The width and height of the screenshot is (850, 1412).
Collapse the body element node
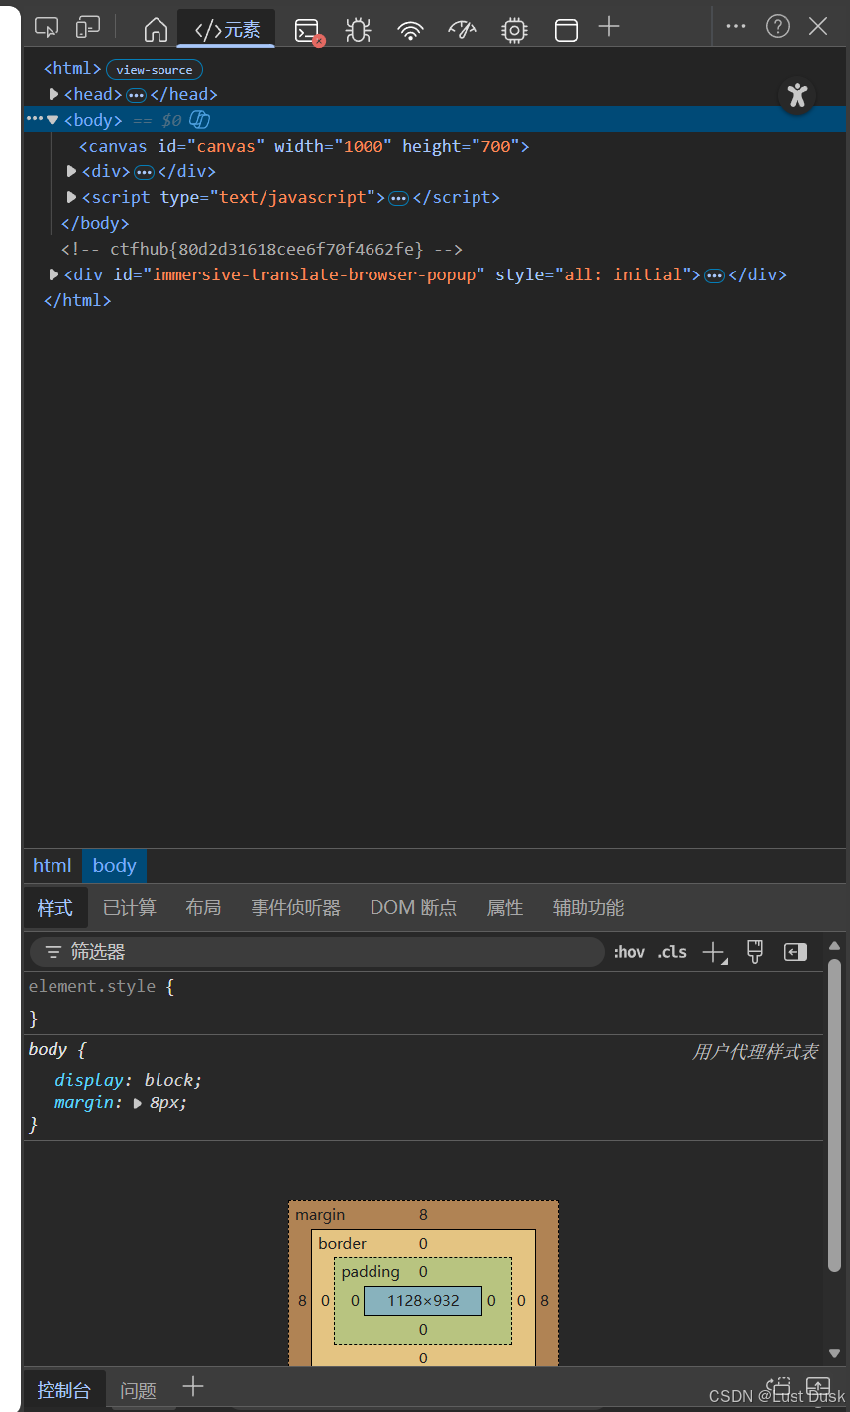(x=53, y=120)
